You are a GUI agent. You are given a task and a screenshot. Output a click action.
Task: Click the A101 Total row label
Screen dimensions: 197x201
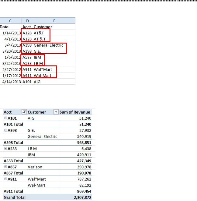13,124
